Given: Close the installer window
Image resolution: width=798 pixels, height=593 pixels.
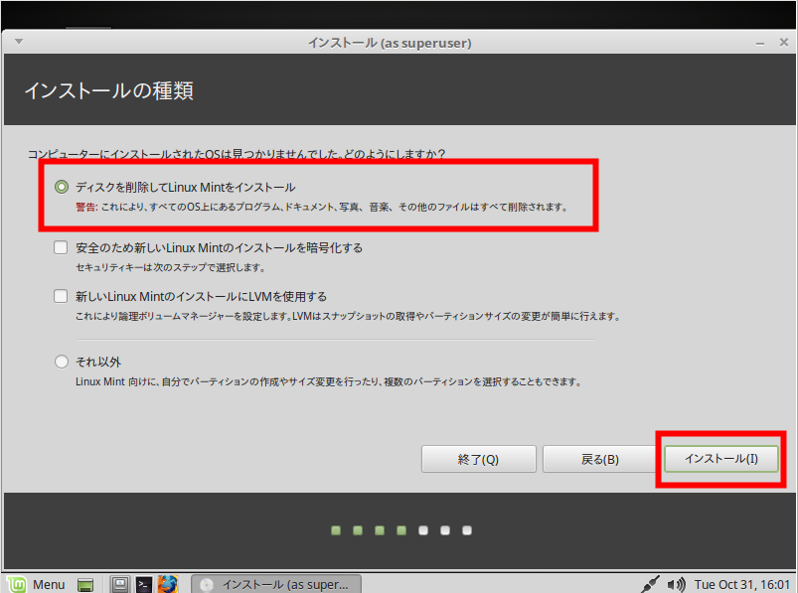Looking at the screenshot, I should point(784,42).
